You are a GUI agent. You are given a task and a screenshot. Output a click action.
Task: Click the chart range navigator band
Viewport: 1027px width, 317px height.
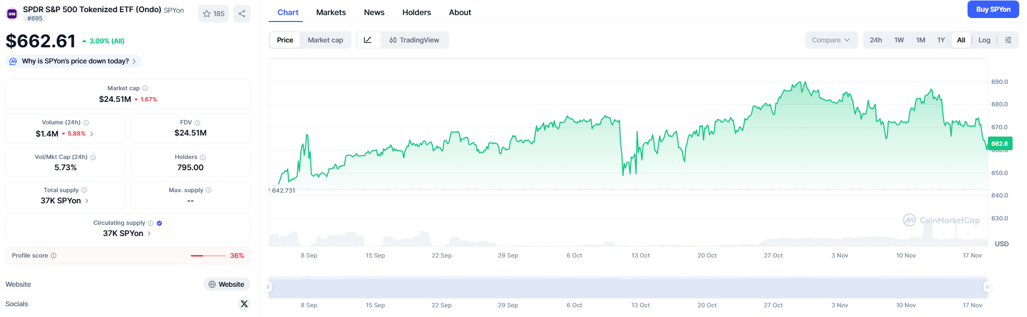point(628,287)
